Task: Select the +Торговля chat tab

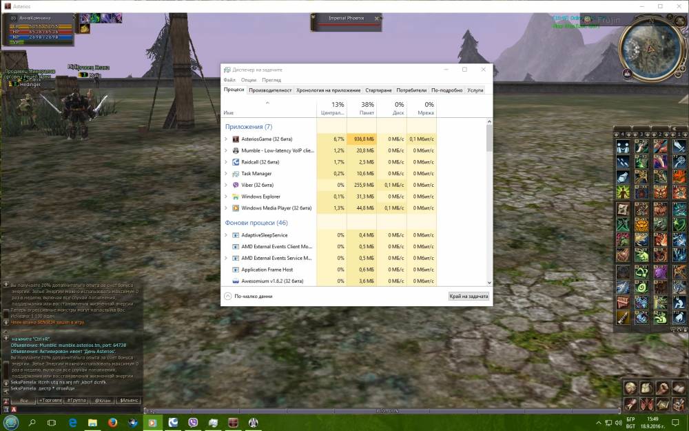Action: pyautogui.click(x=50, y=401)
